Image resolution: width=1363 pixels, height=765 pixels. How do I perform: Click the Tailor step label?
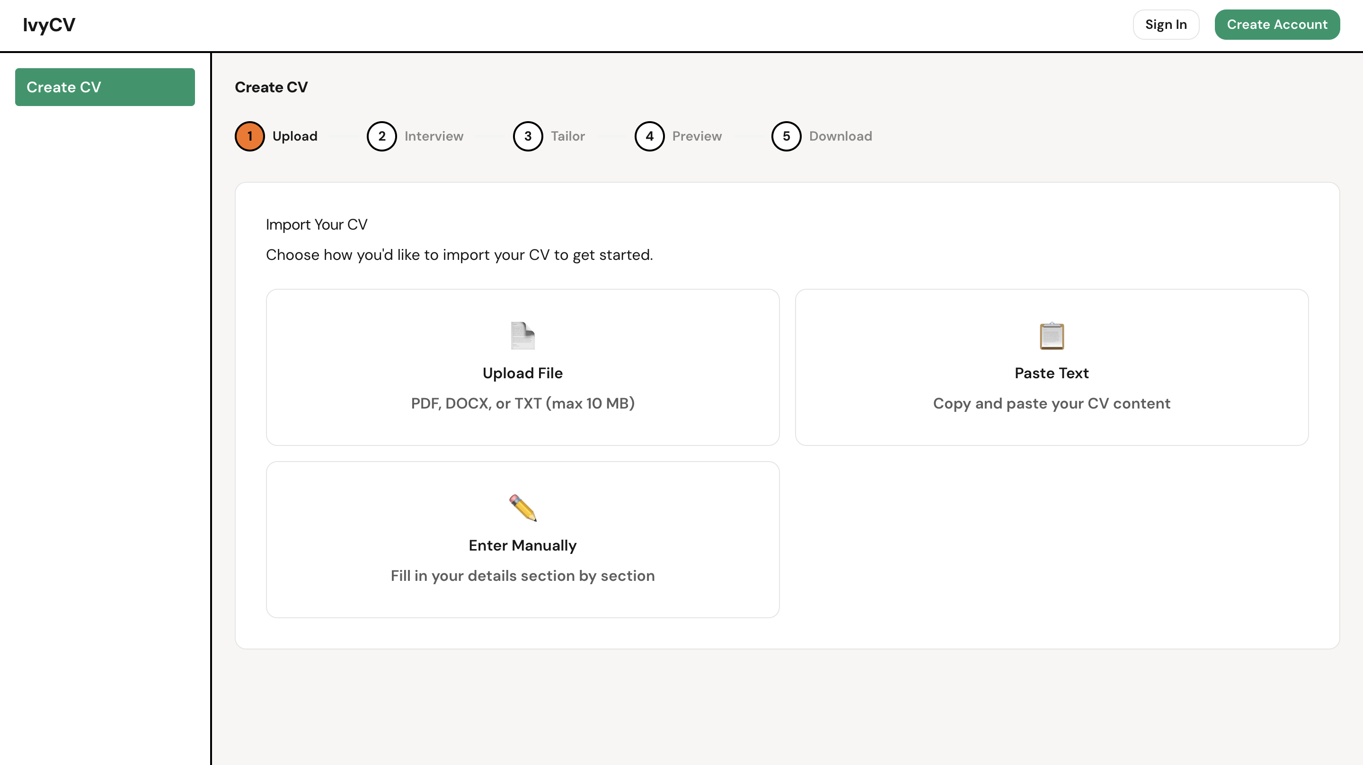click(x=568, y=136)
